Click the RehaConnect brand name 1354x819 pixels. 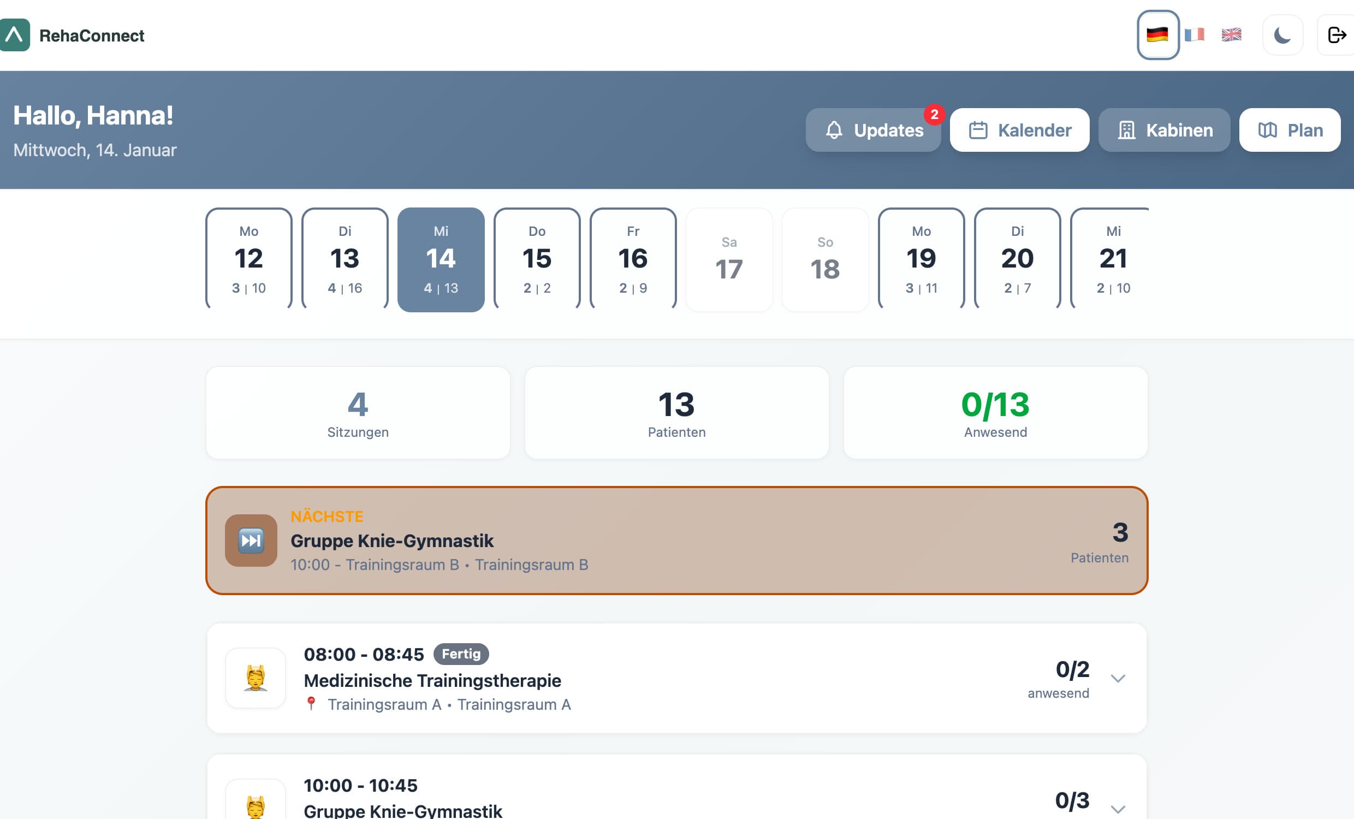point(92,35)
